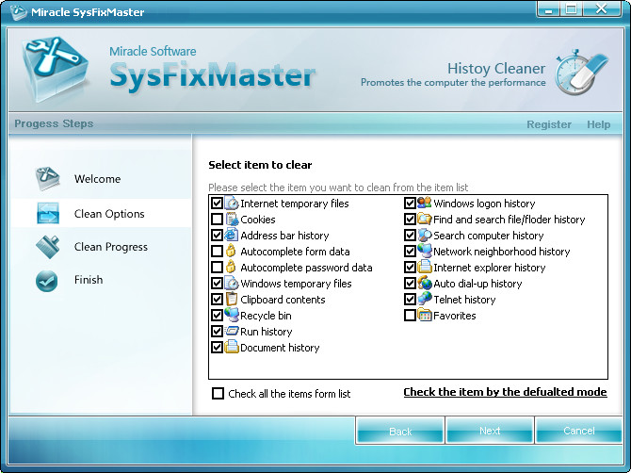Click the Run history item icon
The width and height of the screenshot is (631, 473).
pos(232,332)
